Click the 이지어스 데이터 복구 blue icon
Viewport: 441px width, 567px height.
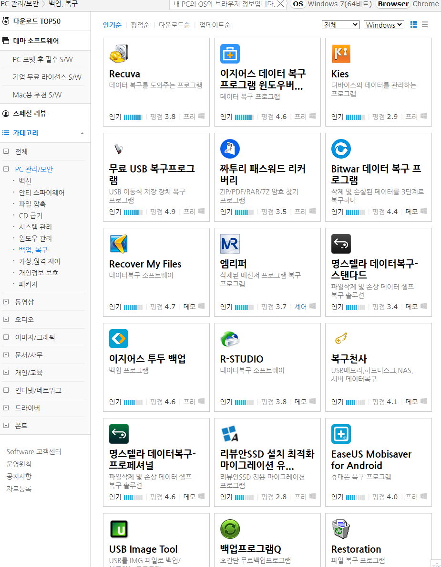pos(230,53)
